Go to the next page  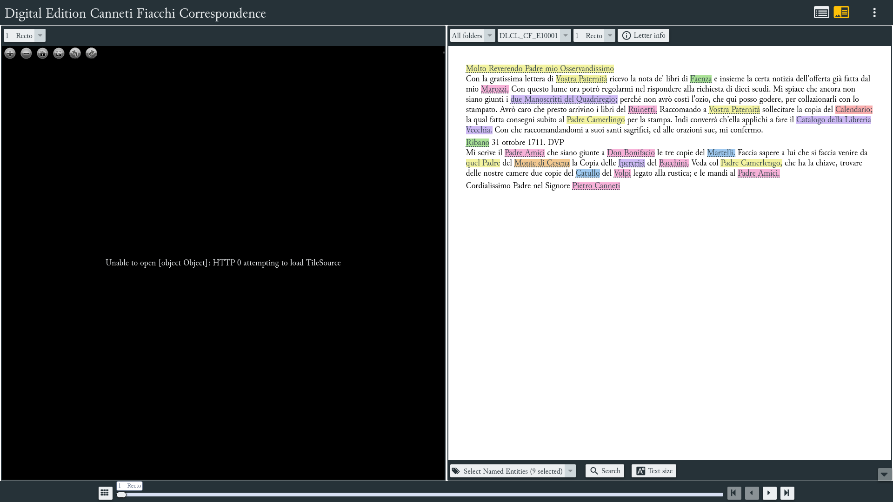[770, 493]
